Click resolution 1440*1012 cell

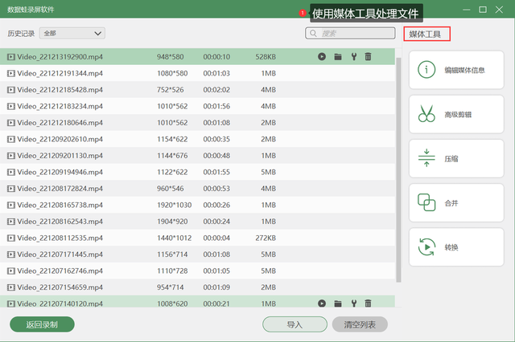(174, 238)
